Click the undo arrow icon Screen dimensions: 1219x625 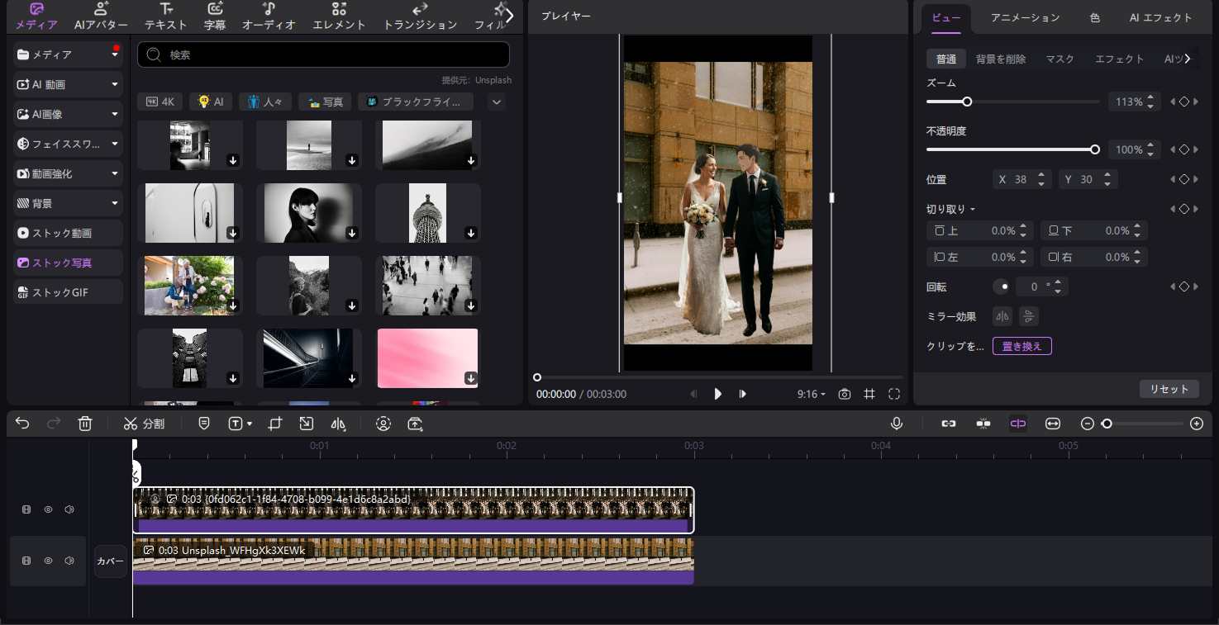pyautogui.click(x=22, y=424)
